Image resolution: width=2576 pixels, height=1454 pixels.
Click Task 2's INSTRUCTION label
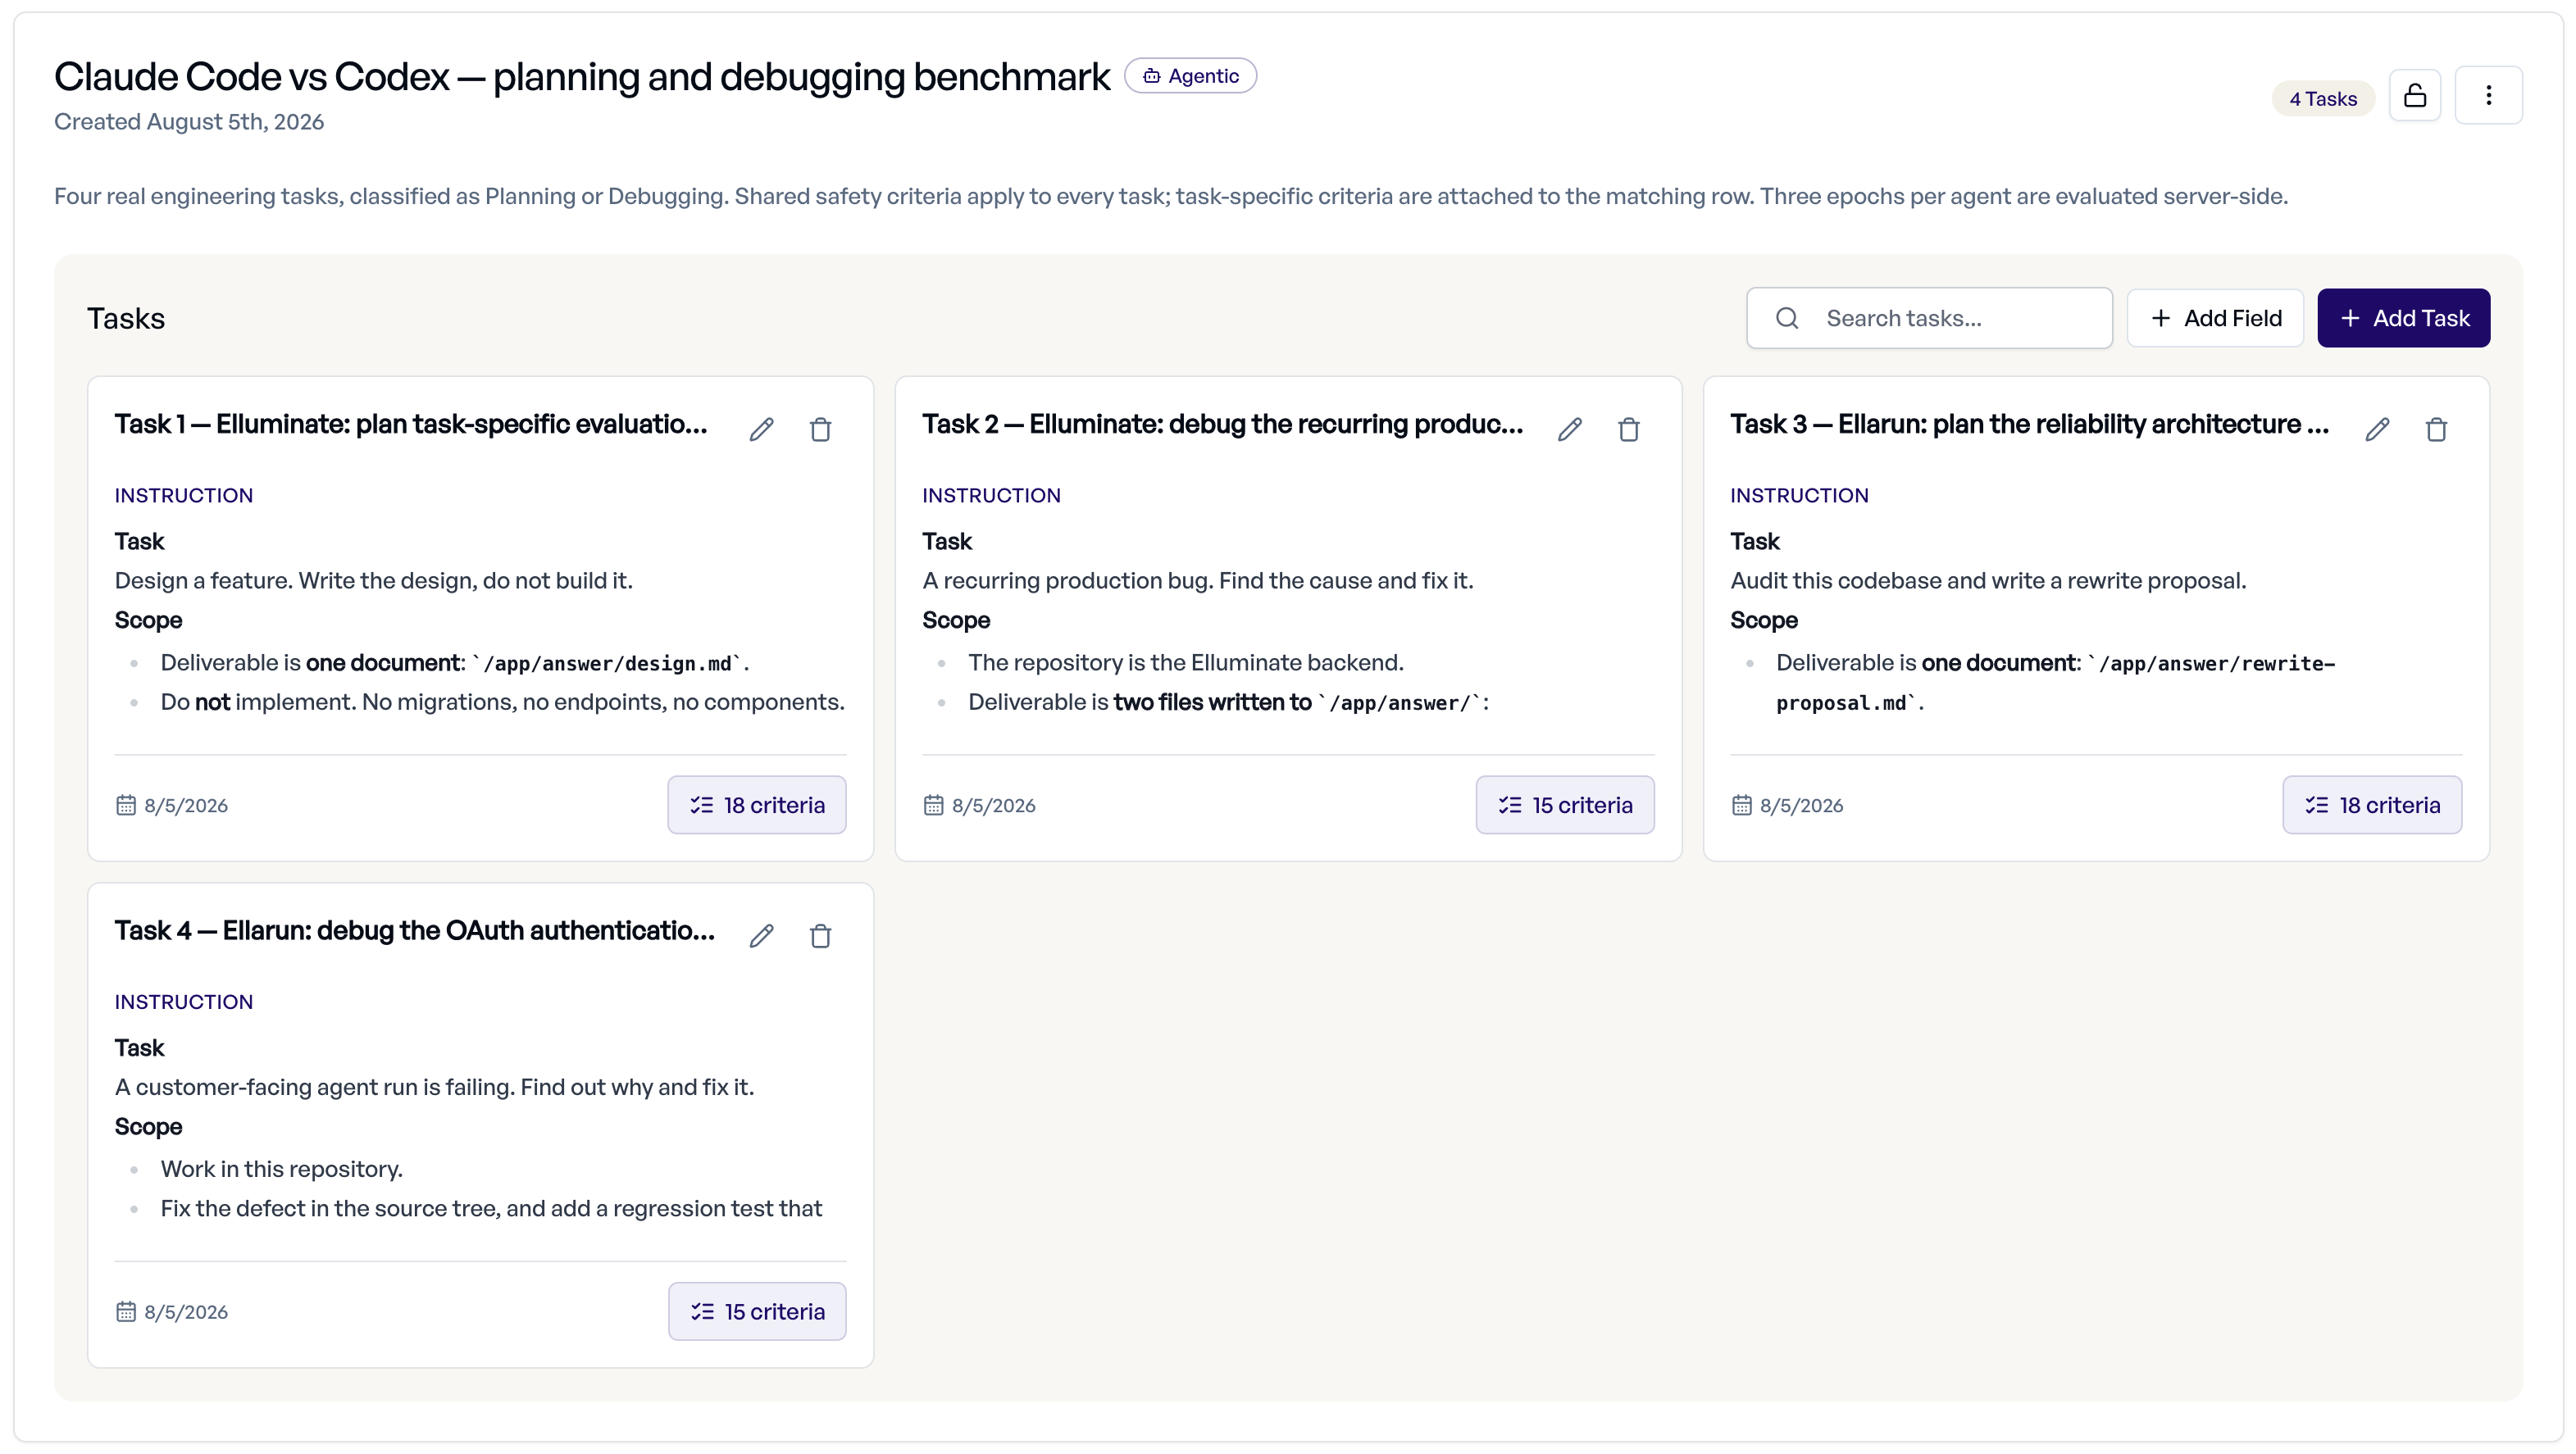(x=991, y=495)
